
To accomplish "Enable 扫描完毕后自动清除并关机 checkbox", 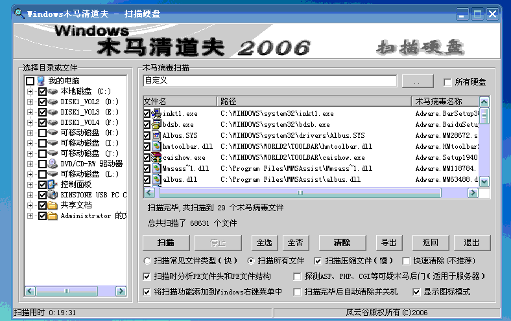I will tap(297, 292).
